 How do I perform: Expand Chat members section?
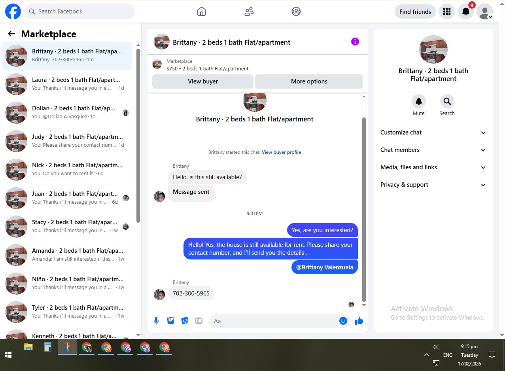click(433, 150)
